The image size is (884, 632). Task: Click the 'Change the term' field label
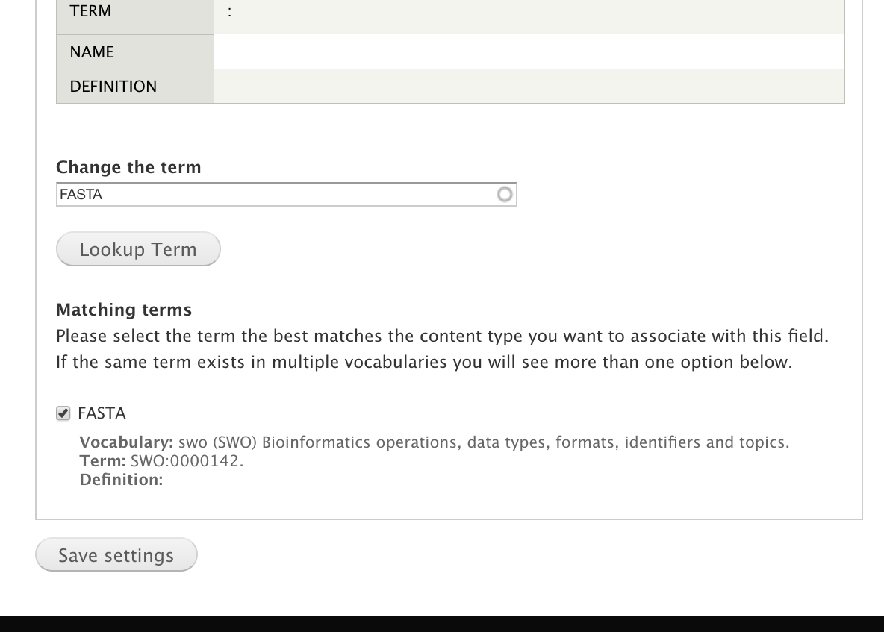click(x=128, y=167)
